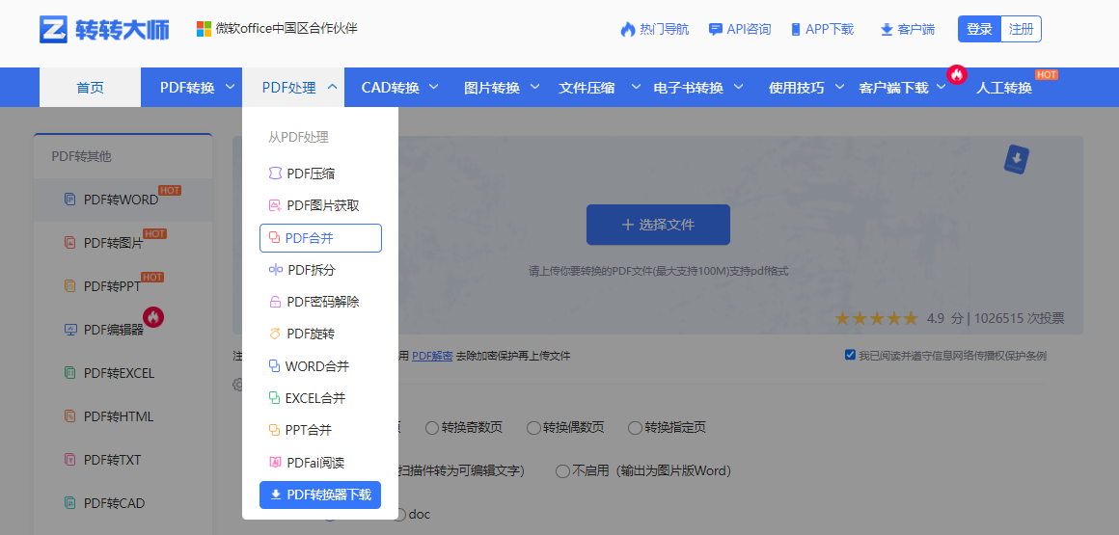
Task: Open the 人工转换 menu item
Action: coord(1004,88)
